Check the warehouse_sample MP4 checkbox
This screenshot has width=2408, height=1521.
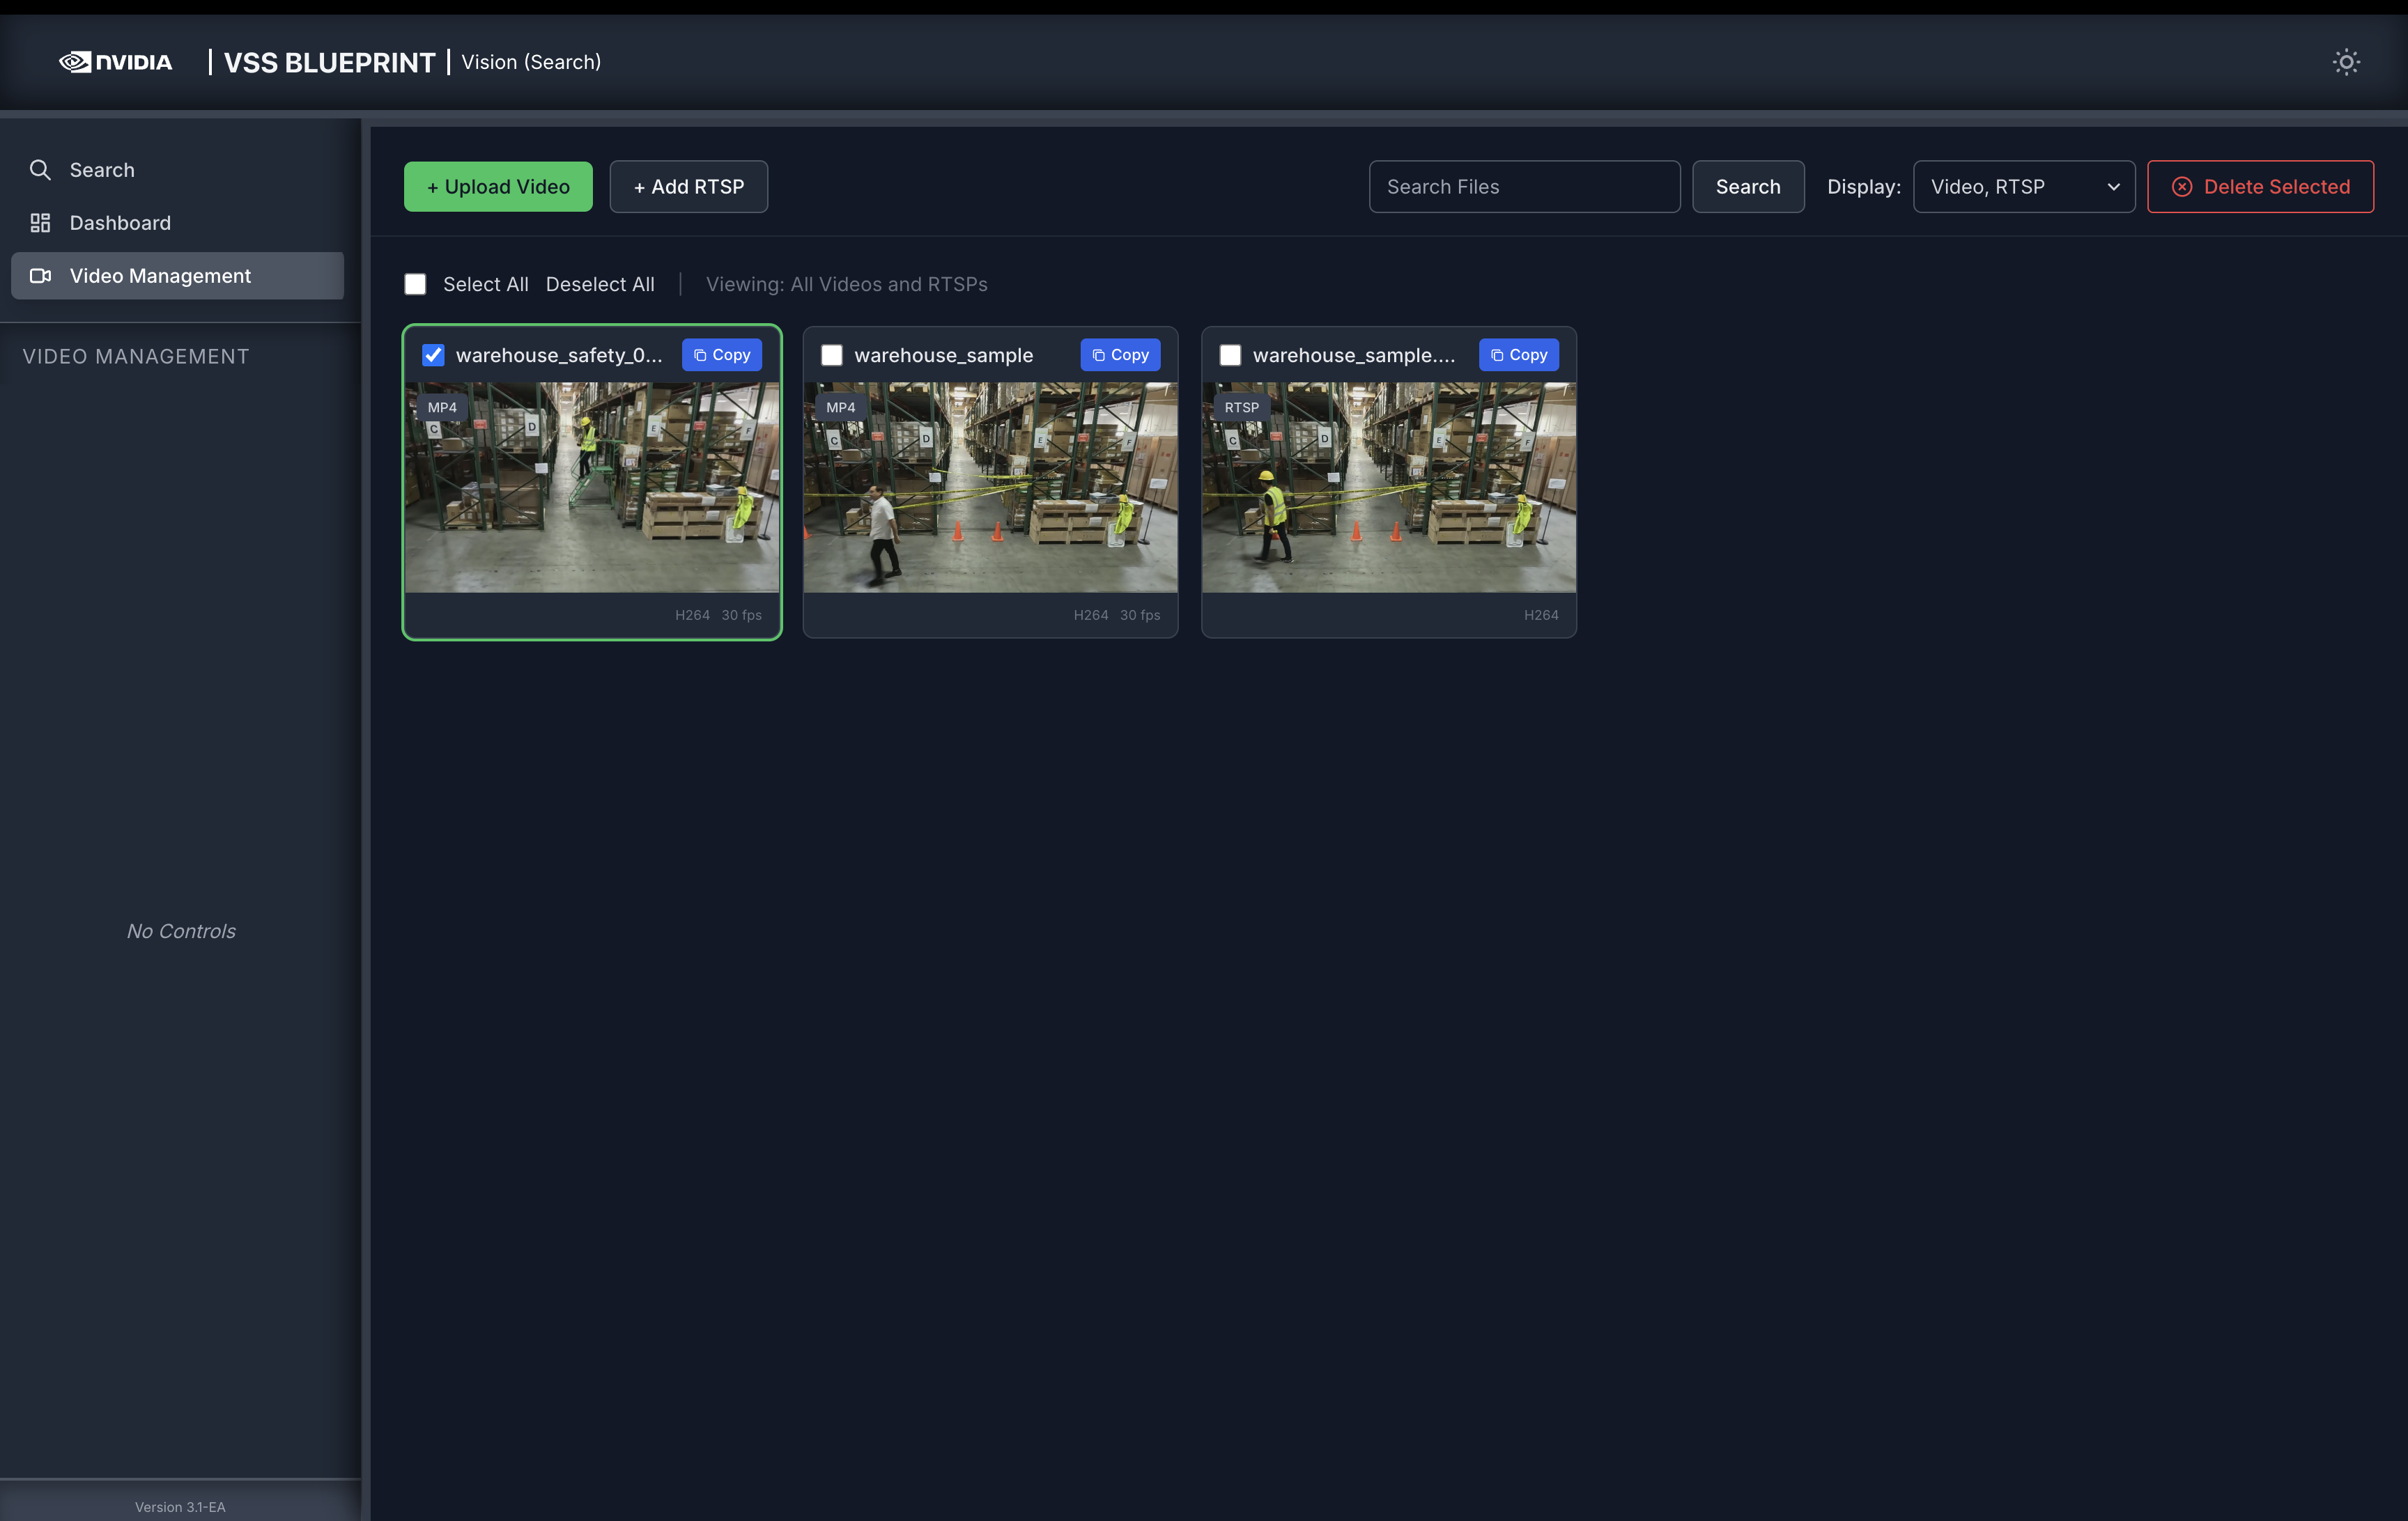coord(831,354)
